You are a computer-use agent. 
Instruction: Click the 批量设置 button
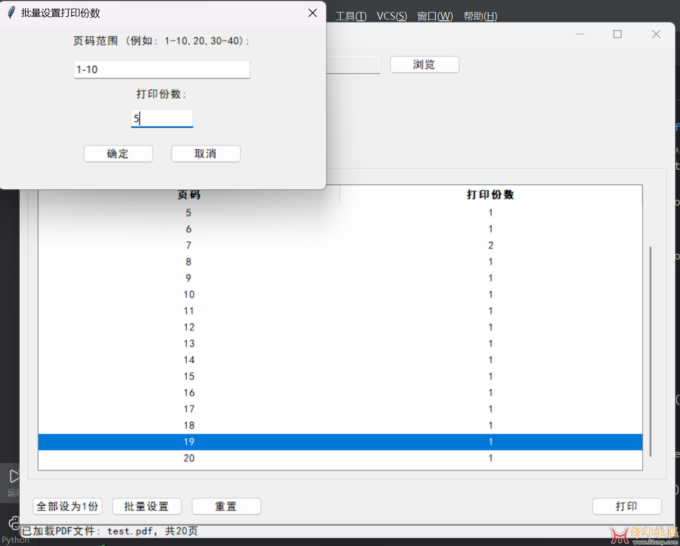tap(146, 506)
